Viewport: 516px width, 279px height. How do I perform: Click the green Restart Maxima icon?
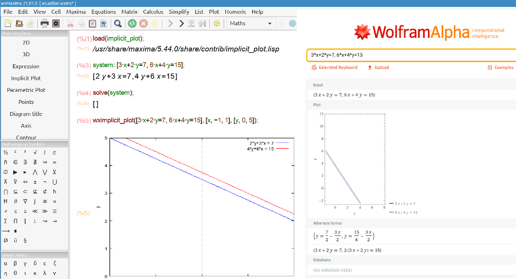click(132, 24)
